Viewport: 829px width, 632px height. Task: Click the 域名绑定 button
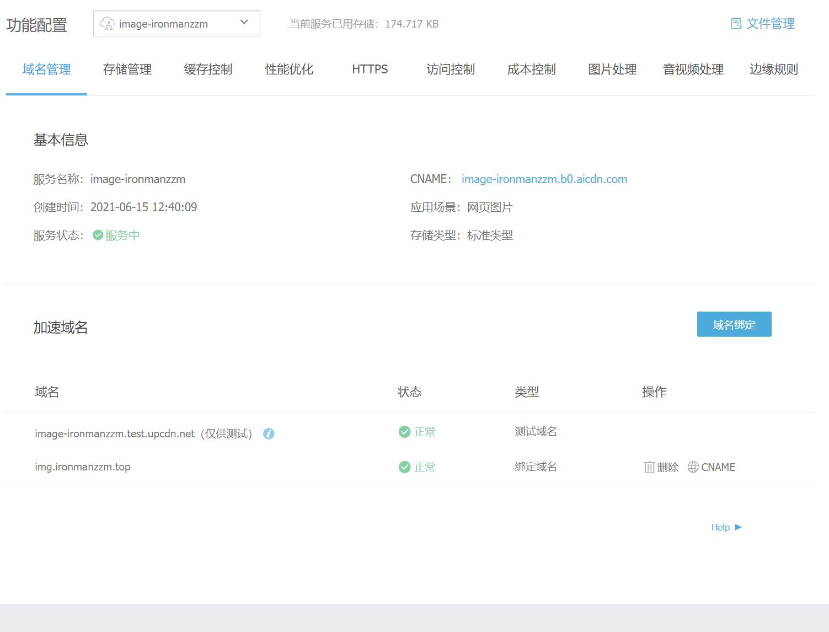[x=734, y=324]
